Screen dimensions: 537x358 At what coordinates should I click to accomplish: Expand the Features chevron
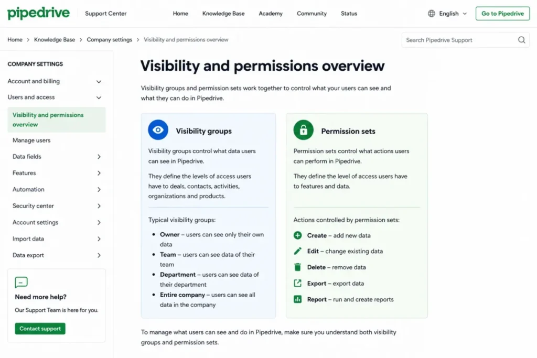click(x=99, y=173)
